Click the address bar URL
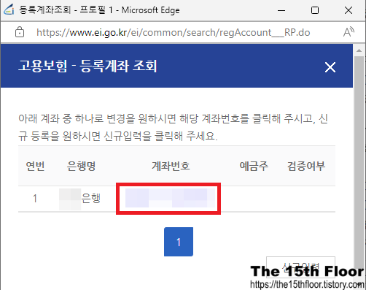 pyautogui.click(x=174, y=32)
